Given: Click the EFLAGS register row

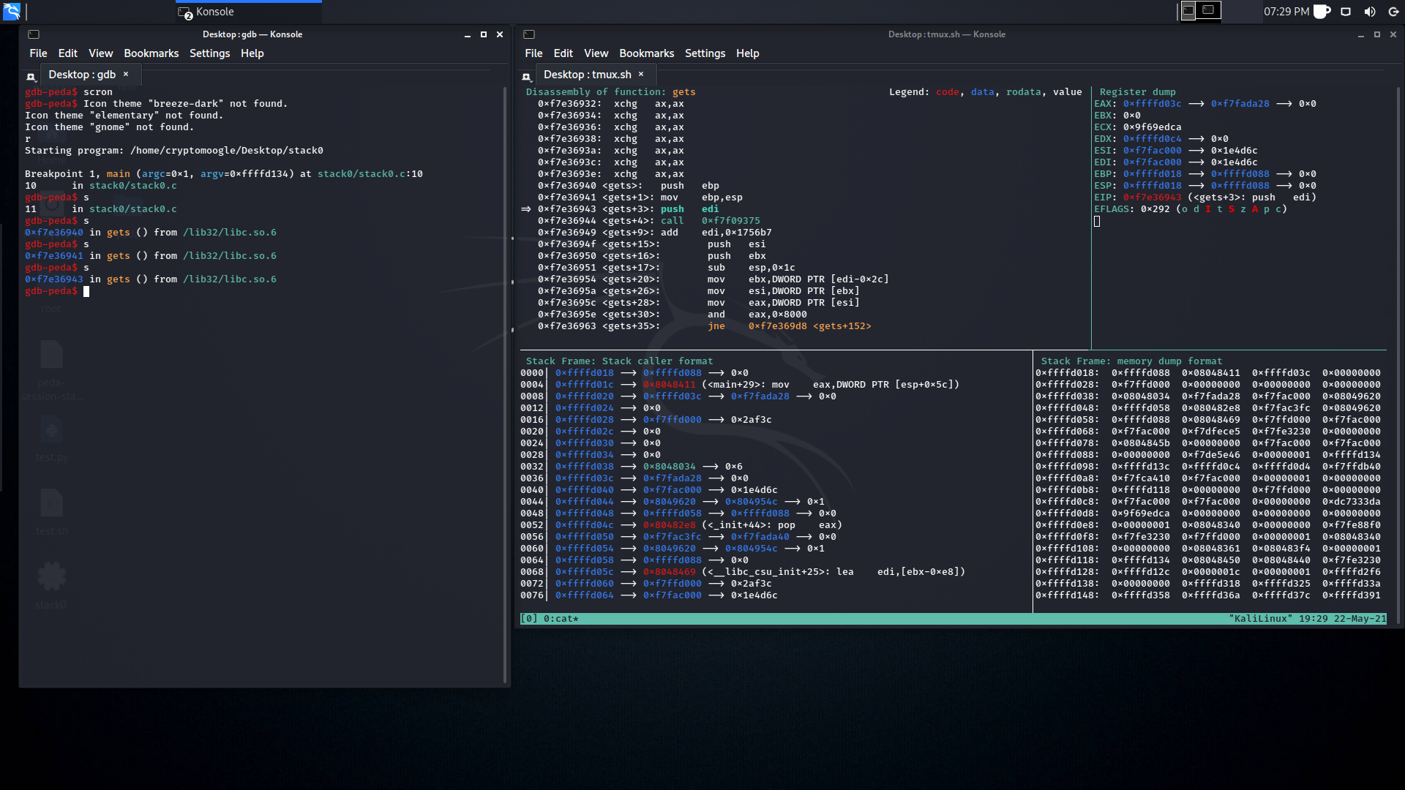Looking at the screenshot, I should 1190,209.
